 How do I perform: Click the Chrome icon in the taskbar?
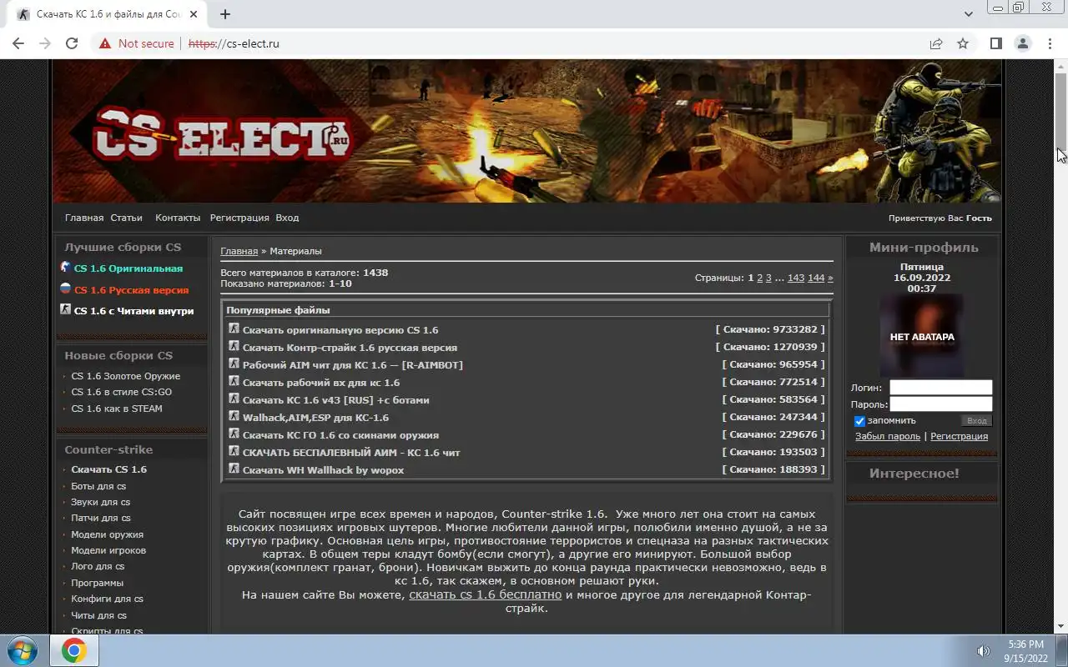click(x=73, y=650)
